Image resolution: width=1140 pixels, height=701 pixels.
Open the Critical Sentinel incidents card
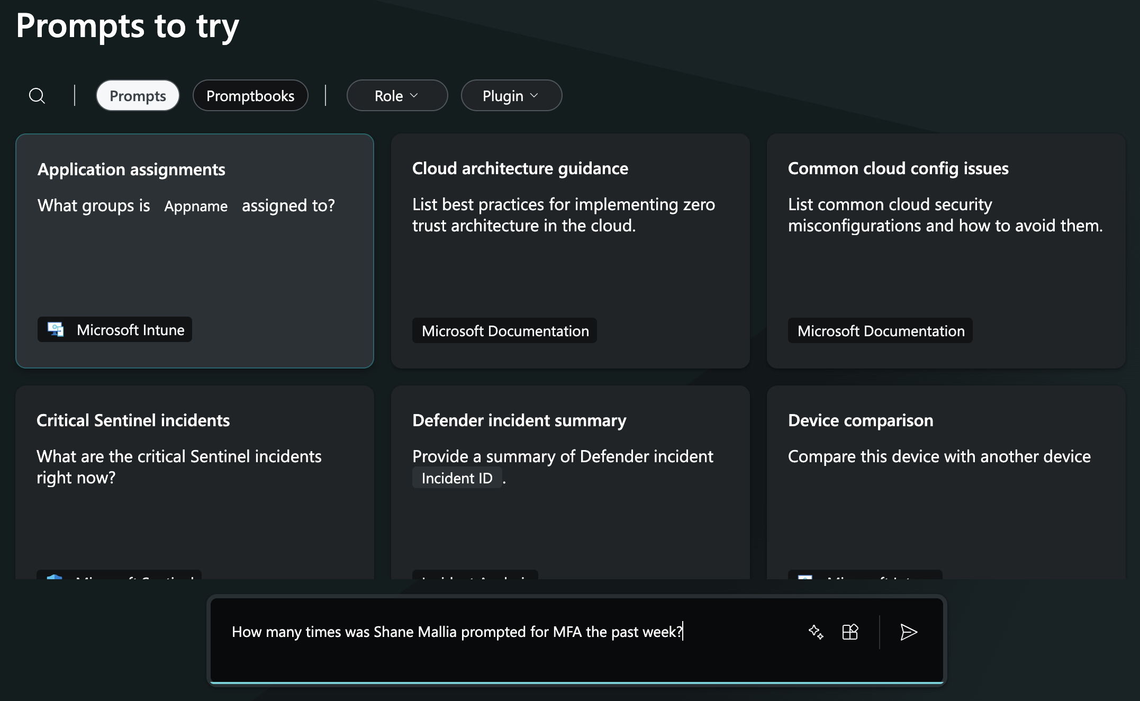[x=195, y=482]
